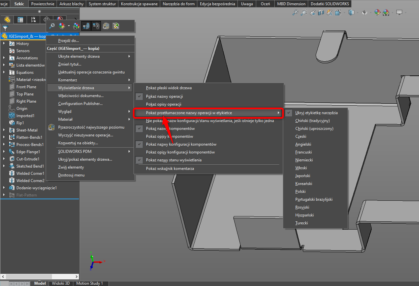Toggle 'Pokaż wskaźnik komentarza' option
This screenshot has height=286, width=419.
[x=170, y=169]
